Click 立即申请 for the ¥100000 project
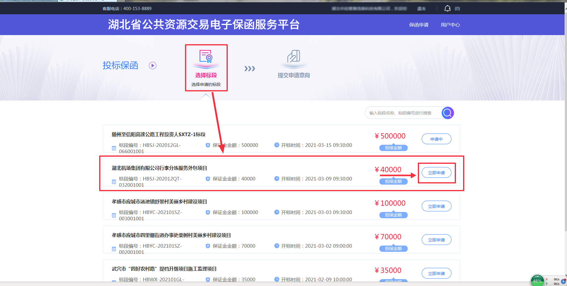The width and height of the screenshot is (567, 286). pos(436,206)
